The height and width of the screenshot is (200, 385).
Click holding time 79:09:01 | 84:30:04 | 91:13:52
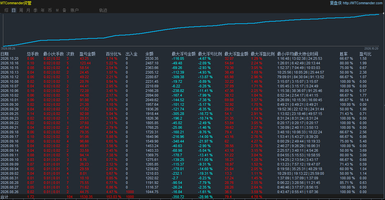(x=301, y=77)
